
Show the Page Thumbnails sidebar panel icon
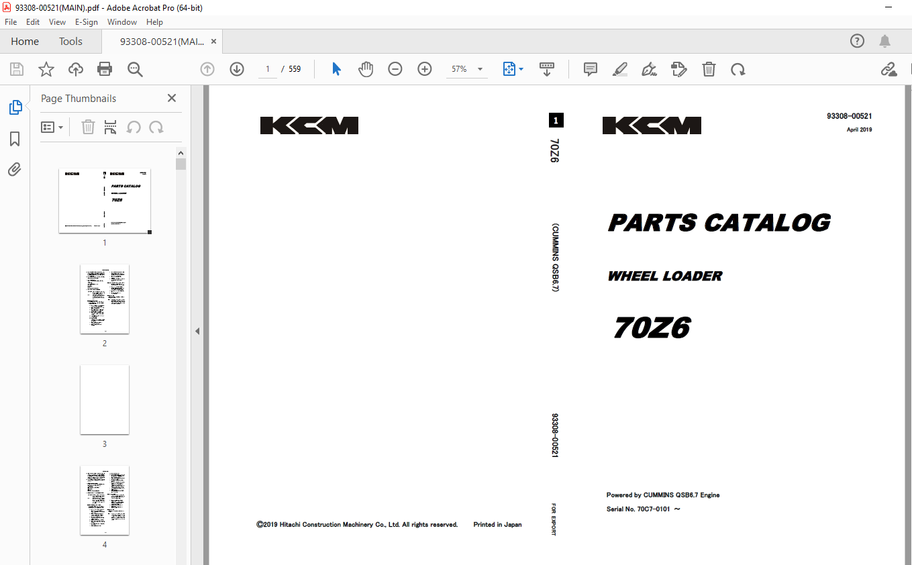[x=15, y=107]
